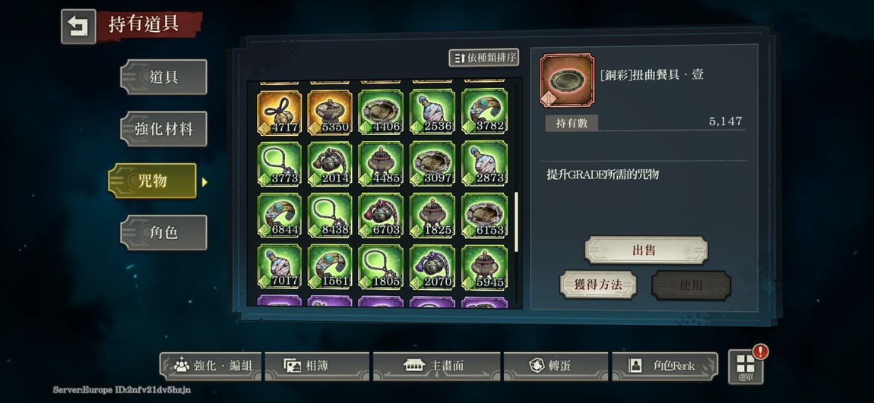Open the grid menu icon with notification badge
Screen dimensions: 874x403
tap(746, 367)
